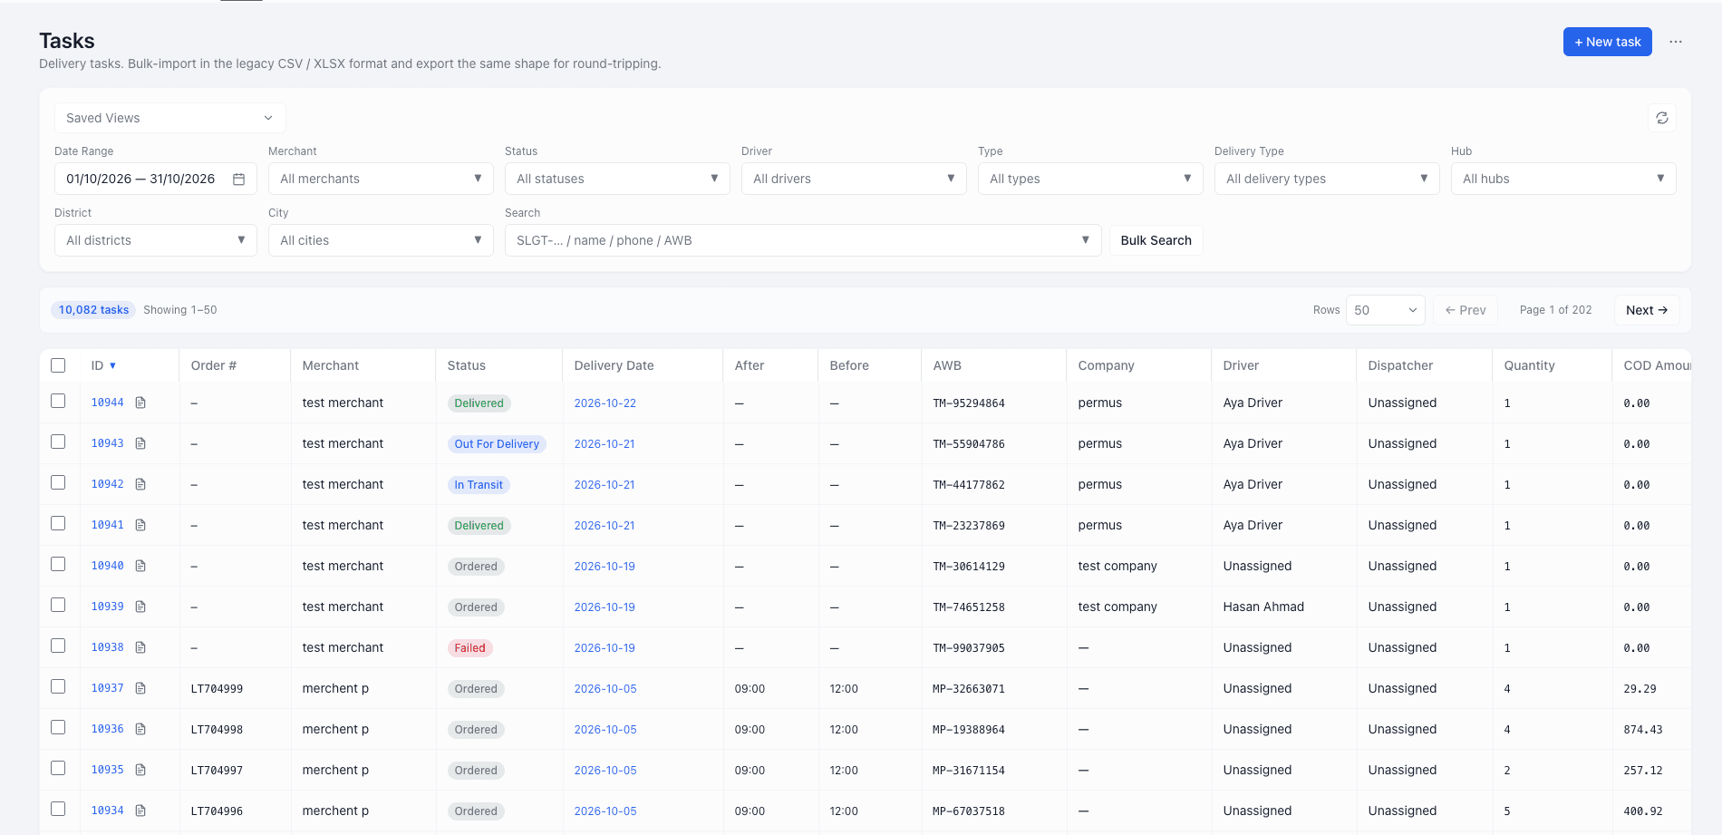Viewport: 1722px width, 835px height.
Task: Open document icon for task 10936
Action: [140, 729]
